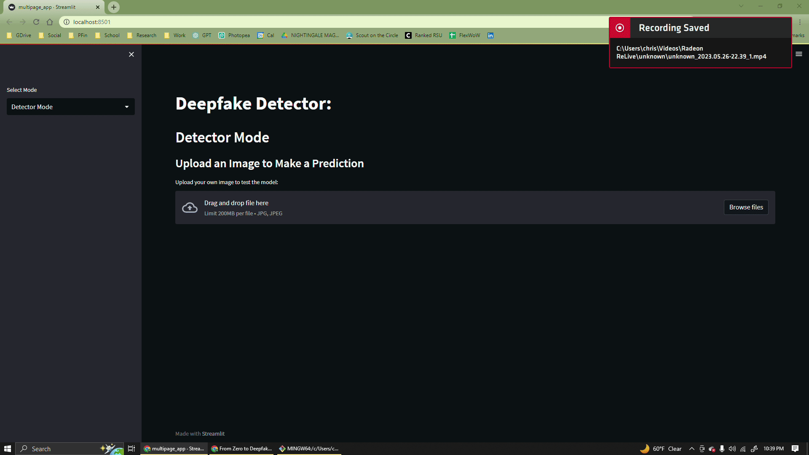Open the Photopea bookmark
Image resolution: width=809 pixels, height=455 pixels.
[234, 35]
